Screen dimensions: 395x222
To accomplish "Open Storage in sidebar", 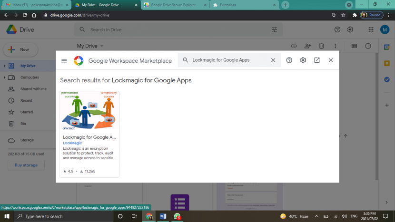I will point(27,140).
